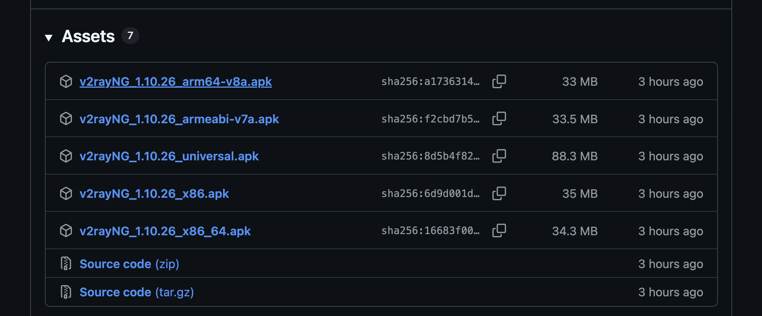Click package icon beside arm64-v8a APK
The image size is (762, 316).
(66, 82)
